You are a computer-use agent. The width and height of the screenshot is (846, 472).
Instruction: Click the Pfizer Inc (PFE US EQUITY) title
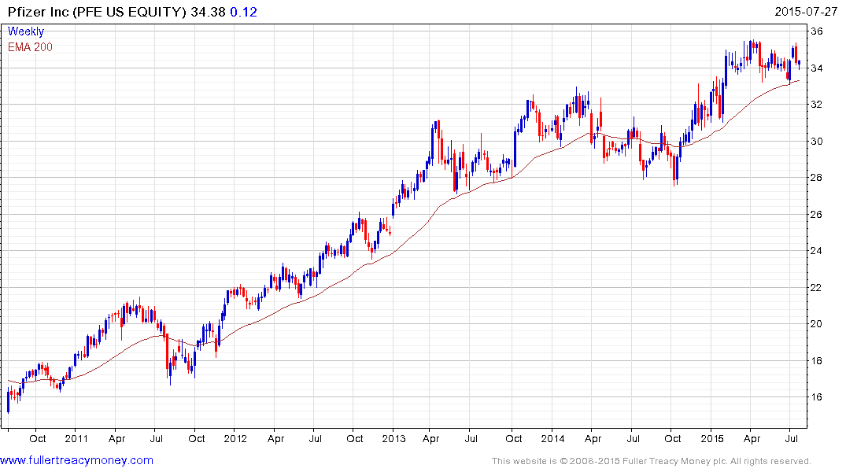click(x=97, y=12)
